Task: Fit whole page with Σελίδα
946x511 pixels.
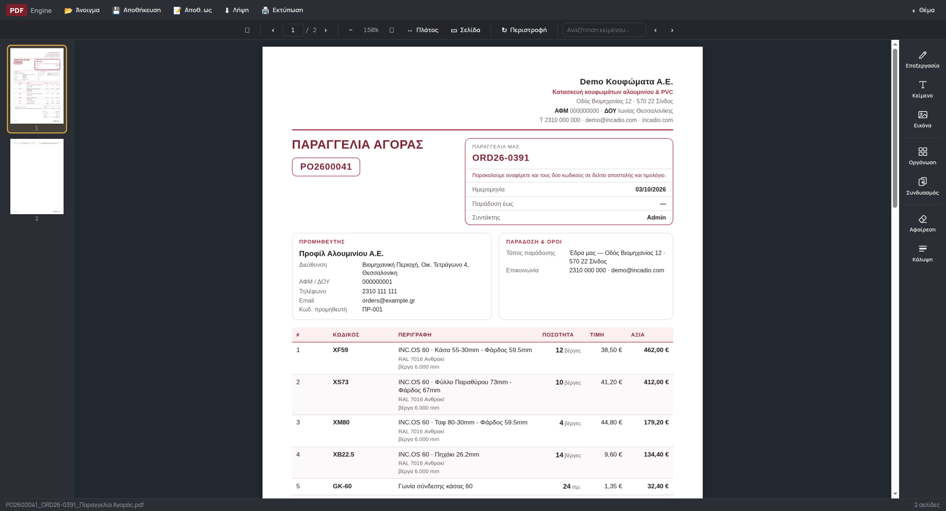Action: click(x=466, y=30)
